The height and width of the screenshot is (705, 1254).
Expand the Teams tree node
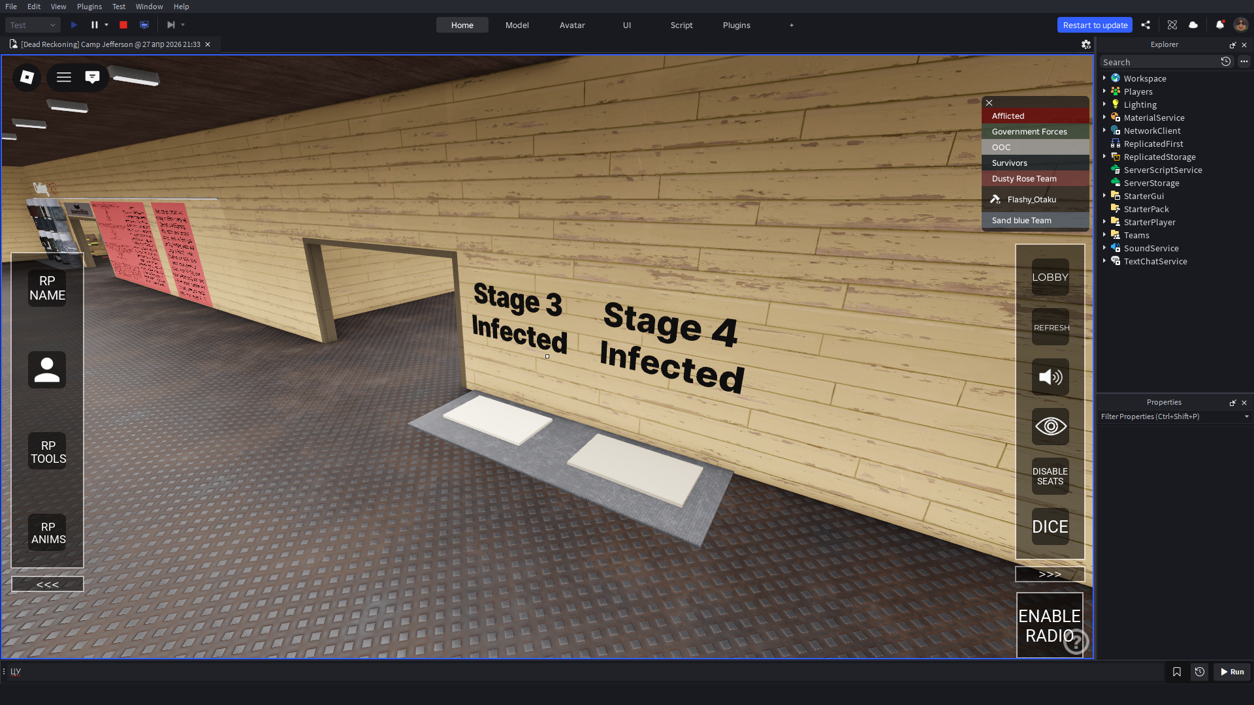click(x=1104, y=234)
